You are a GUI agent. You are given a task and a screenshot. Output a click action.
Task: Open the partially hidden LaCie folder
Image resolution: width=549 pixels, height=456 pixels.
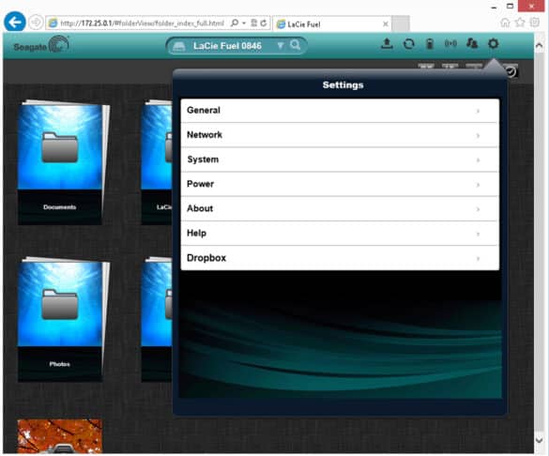click(157, 162)
